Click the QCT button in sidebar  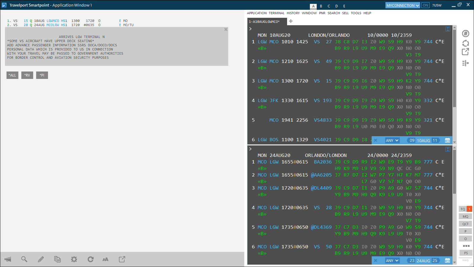465,224
